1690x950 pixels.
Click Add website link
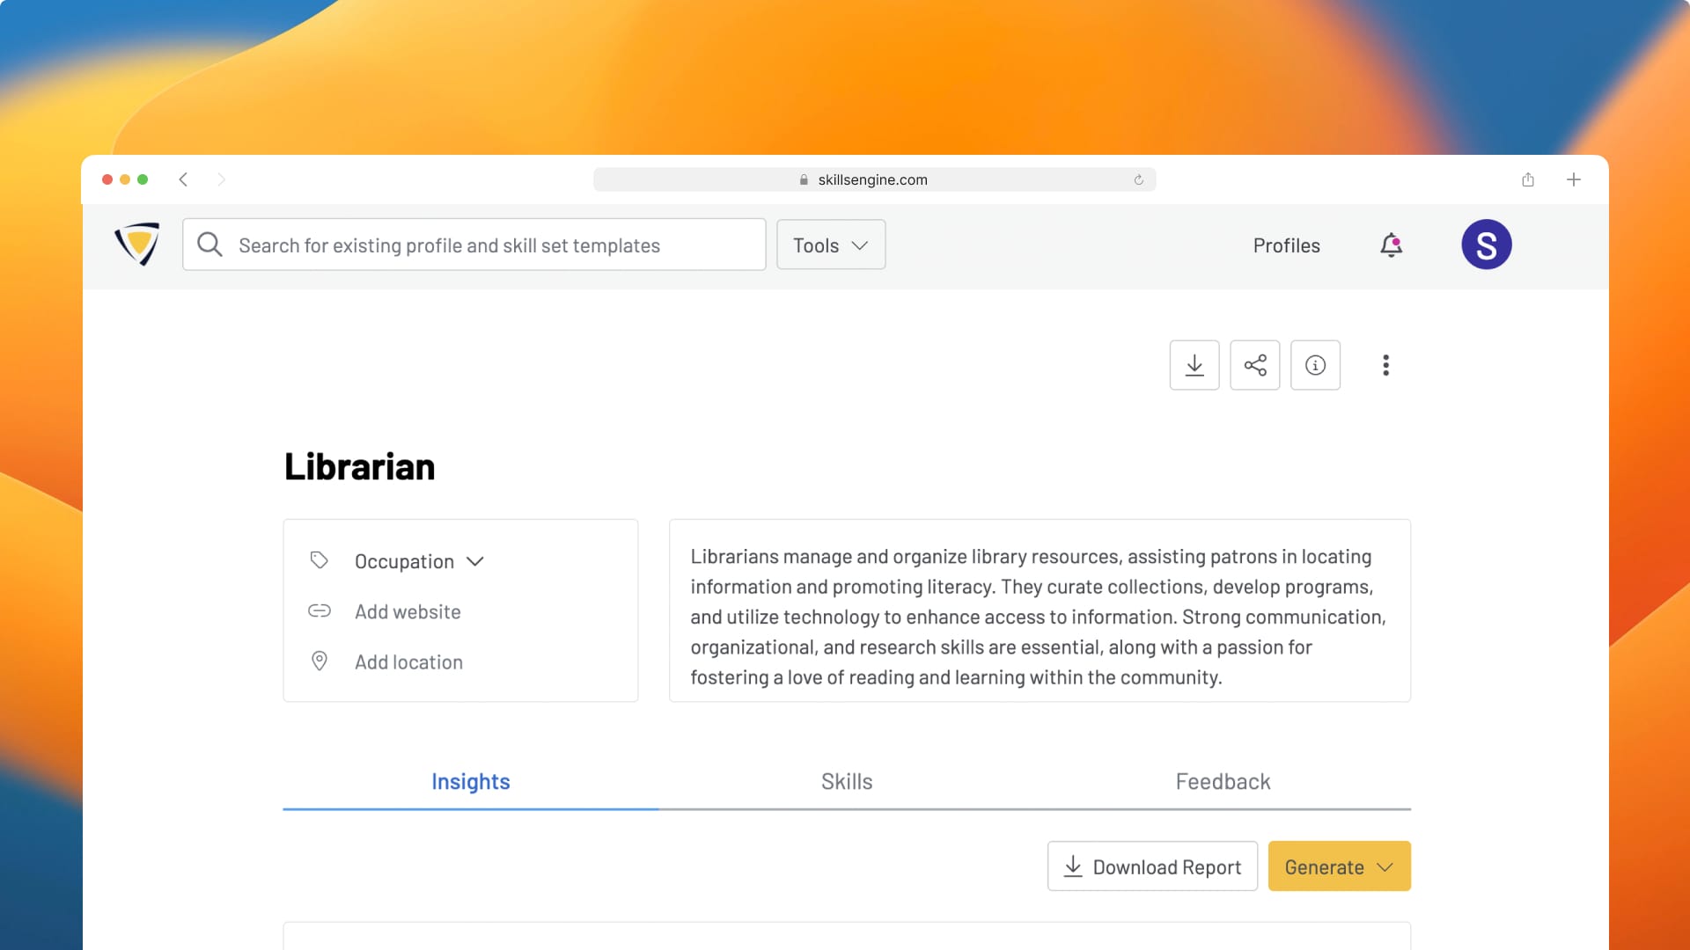tap(408, 611)
